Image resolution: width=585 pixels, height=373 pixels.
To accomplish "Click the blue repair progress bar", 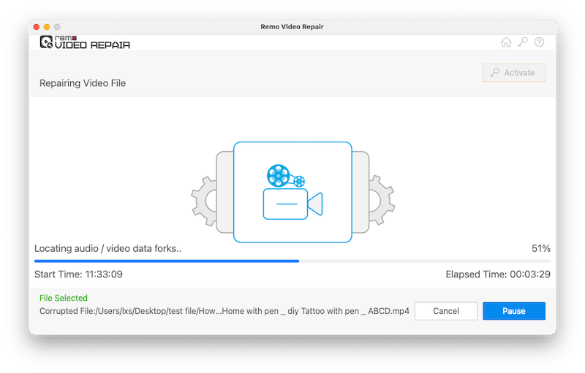I will 167,261.
